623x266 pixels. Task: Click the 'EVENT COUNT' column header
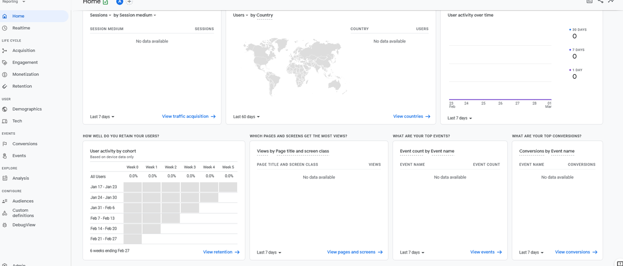[x=486, y=165]
